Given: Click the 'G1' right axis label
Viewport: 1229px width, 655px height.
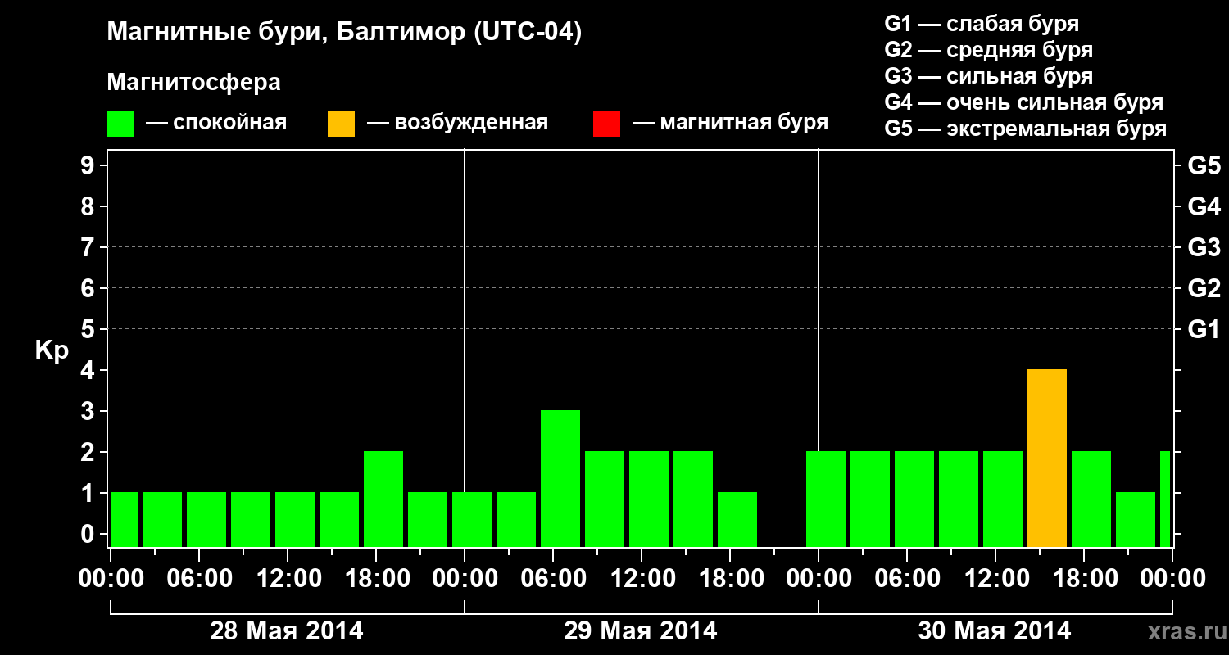Looking at the screenshot, I should click(x=1204, y=329).
